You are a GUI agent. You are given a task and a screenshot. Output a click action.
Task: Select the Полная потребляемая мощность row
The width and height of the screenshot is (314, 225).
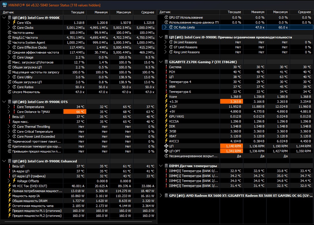(79, 191)
